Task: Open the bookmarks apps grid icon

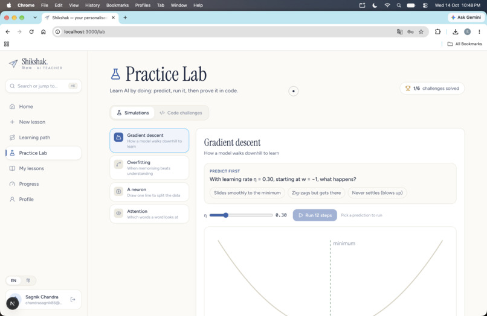Action: (7, 44)
